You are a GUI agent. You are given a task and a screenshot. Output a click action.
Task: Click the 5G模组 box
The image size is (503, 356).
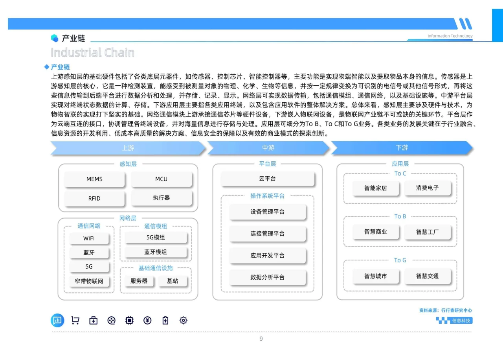156,238
